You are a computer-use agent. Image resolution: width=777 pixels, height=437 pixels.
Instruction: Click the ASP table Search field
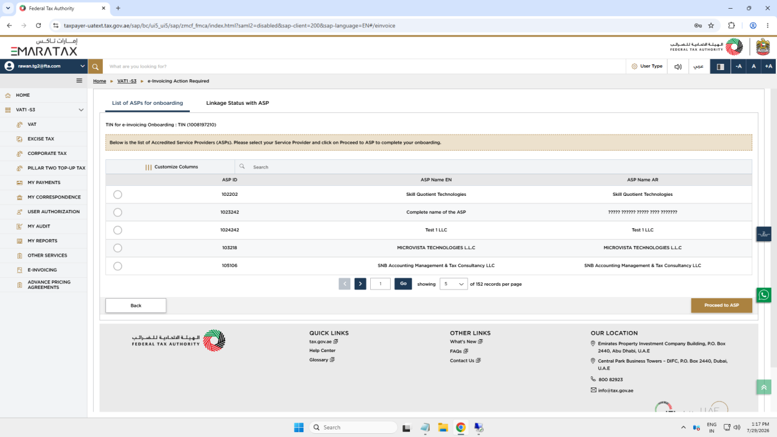click(493, 167)
